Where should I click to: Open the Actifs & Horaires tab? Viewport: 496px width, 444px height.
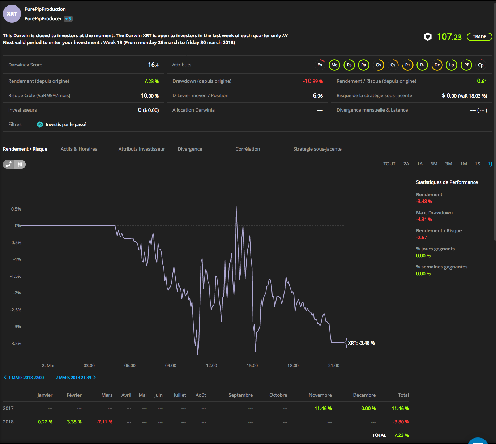79,149
